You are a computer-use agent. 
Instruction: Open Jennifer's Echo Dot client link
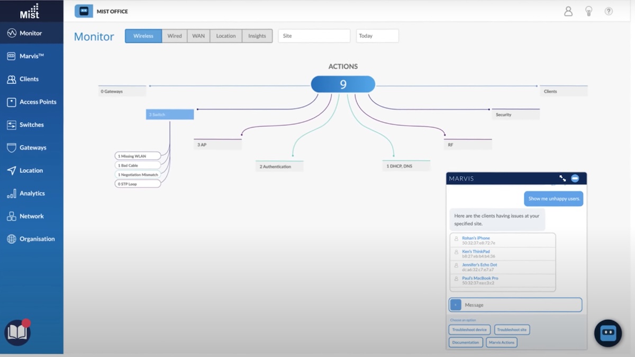point(479,264)
